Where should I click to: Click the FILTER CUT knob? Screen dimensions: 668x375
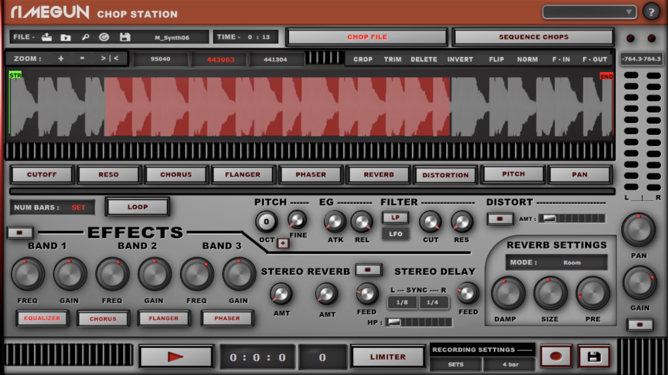(x=430, y=222)
